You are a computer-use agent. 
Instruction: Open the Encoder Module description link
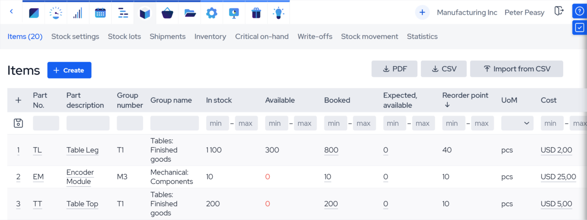[80, 177]
